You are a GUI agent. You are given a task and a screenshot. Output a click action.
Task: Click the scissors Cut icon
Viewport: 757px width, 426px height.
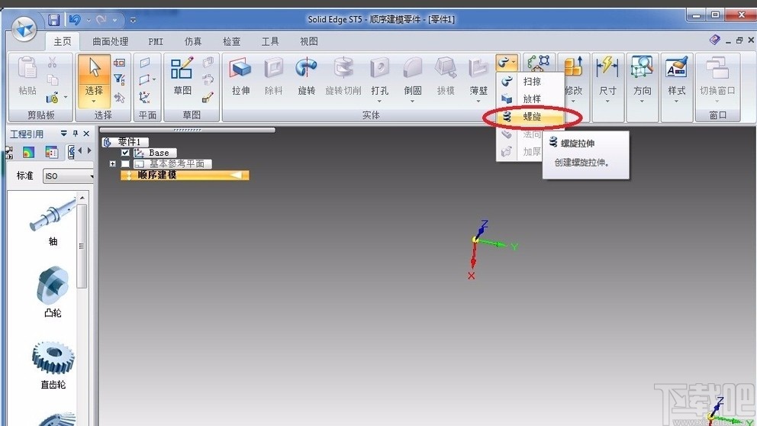52,63
